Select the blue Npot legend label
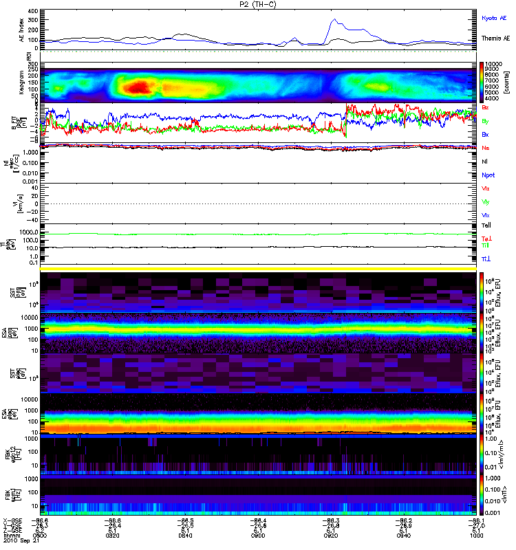 (x=488, y=175)
